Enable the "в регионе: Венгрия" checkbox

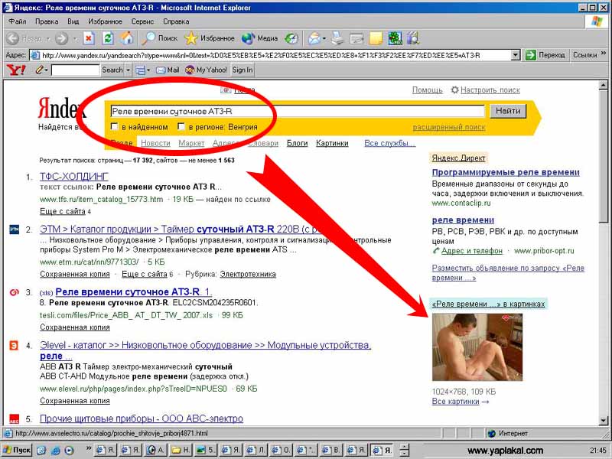click(x=181, y=126)
